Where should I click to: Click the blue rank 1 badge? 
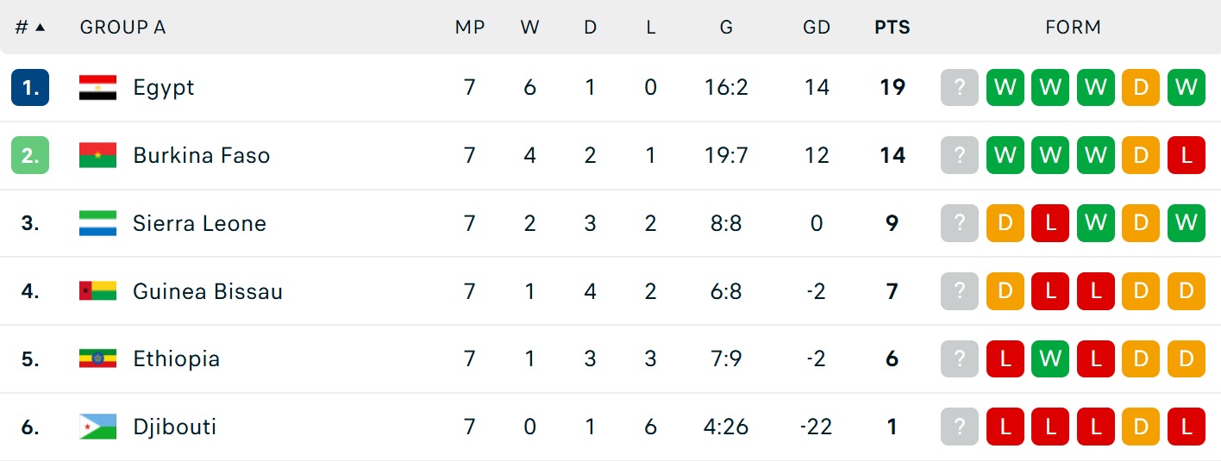(x=30, y=87)
